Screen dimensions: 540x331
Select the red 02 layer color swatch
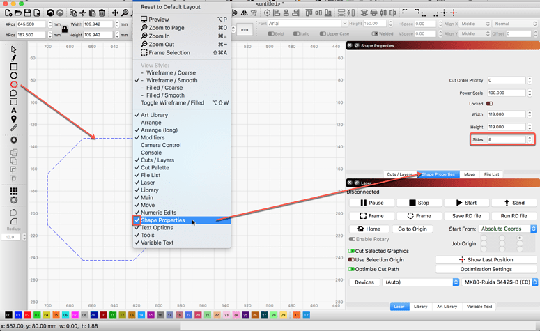[x=28, y=315]
